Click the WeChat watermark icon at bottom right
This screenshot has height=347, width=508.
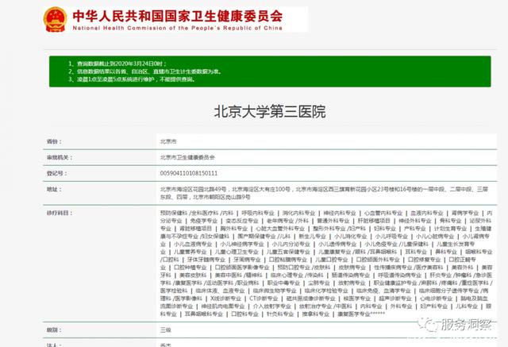433,326
